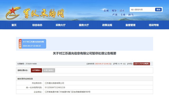Click the 搜索 search button

tap(158, 9)
